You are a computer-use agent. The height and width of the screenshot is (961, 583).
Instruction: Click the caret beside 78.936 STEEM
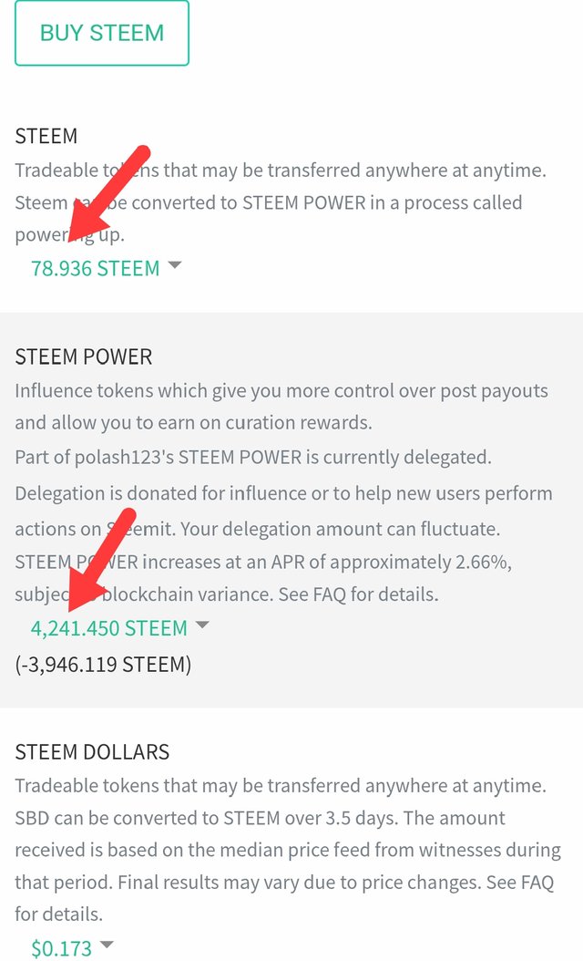tap(175, 265)
